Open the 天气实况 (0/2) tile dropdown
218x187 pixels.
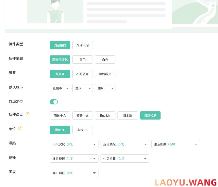click(x=74, y=144)
